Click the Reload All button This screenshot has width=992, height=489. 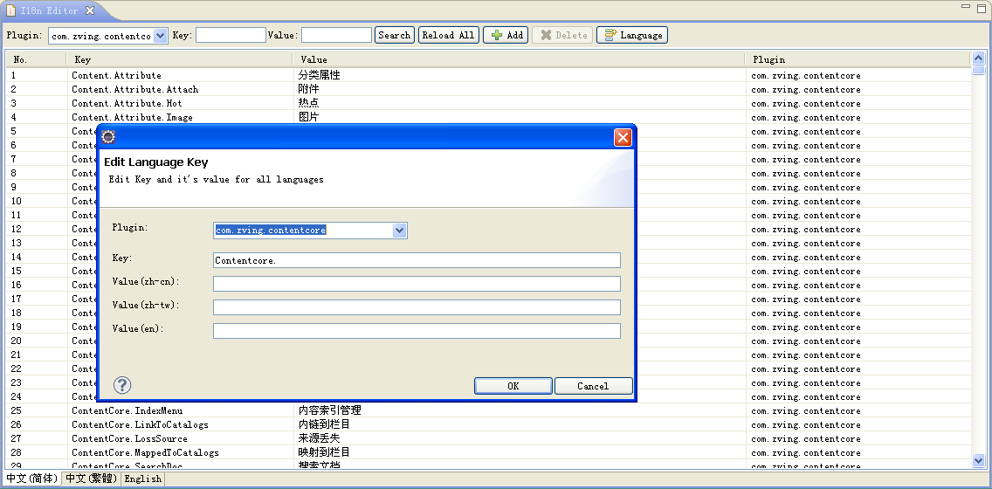coord(448,35)
